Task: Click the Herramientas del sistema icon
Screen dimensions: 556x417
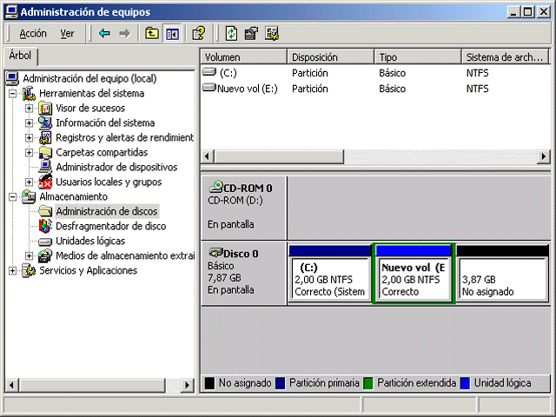Action: coord(29,93)
